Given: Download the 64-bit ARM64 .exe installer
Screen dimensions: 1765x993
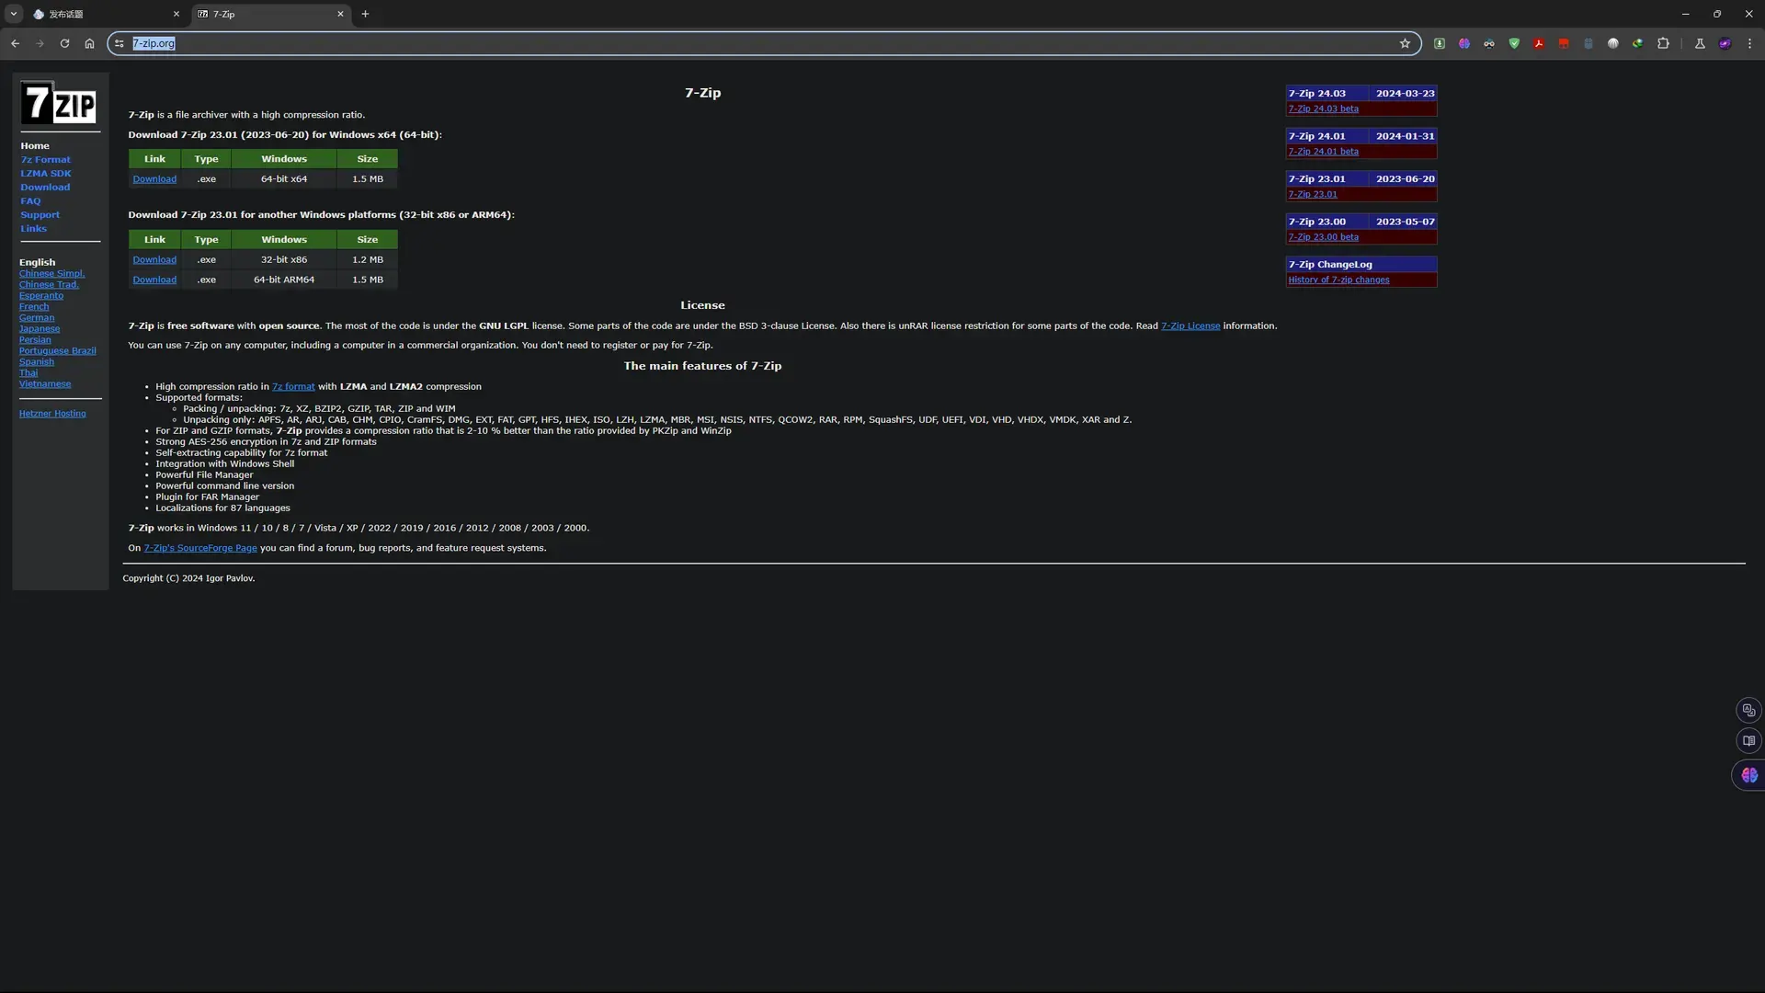Looking at the screenshot, I should 154,280.
